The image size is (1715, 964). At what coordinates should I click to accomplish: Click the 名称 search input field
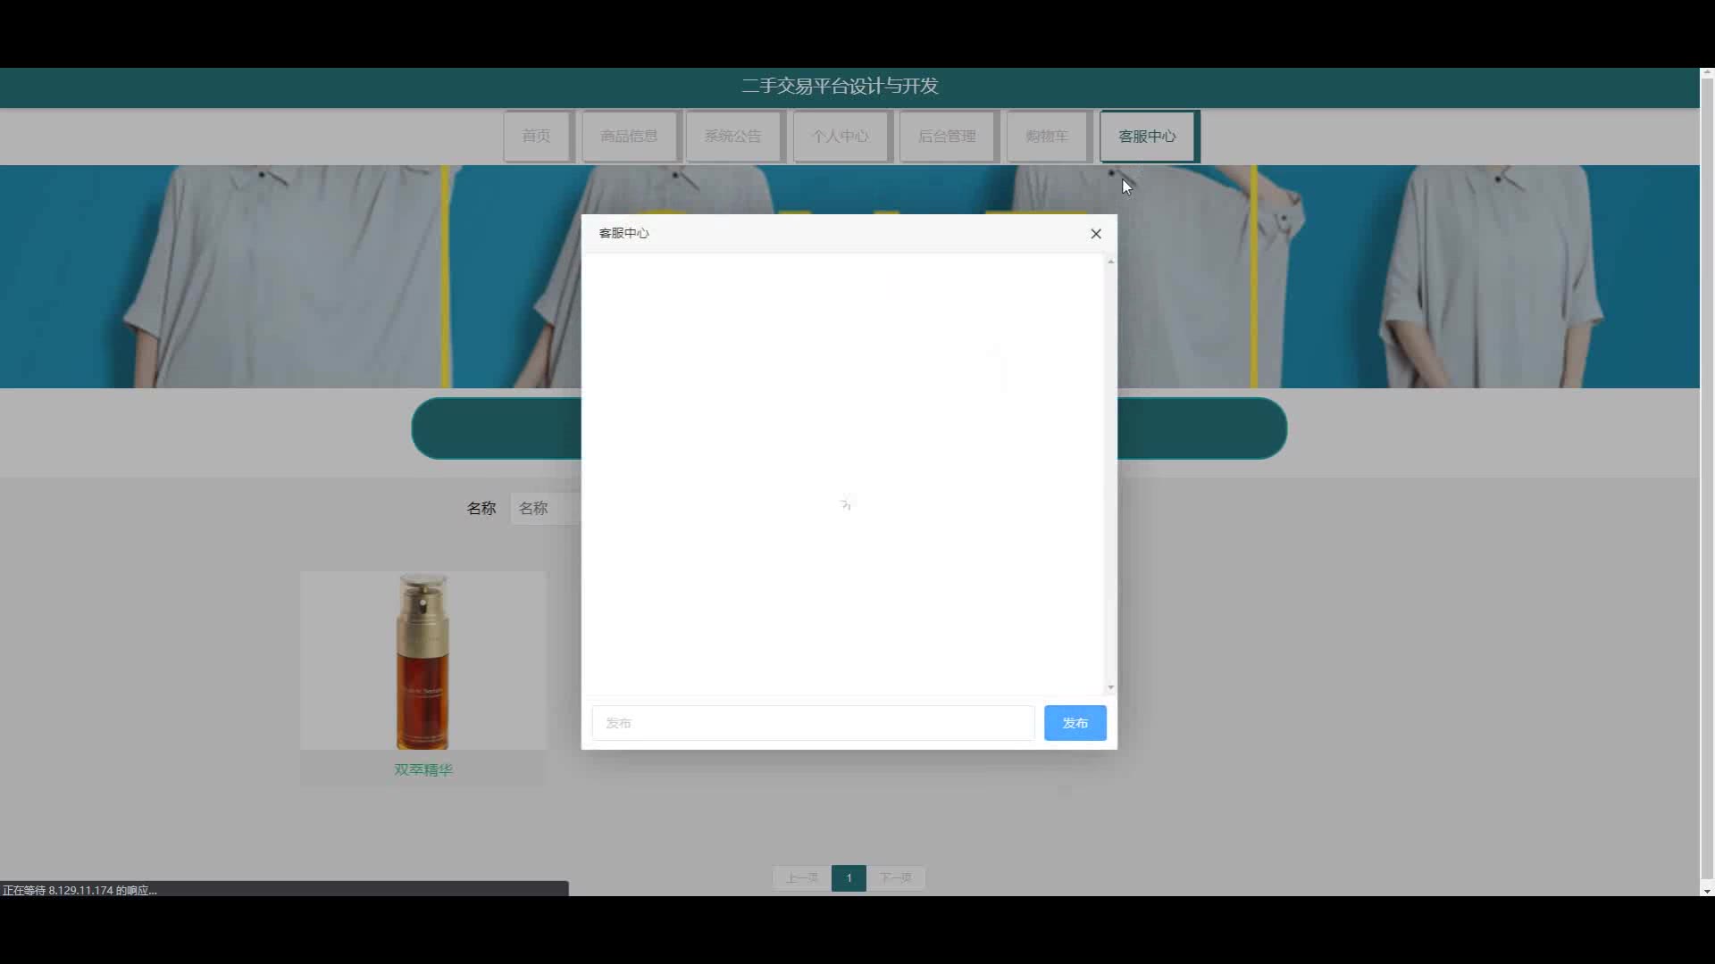tap(547, 508)
